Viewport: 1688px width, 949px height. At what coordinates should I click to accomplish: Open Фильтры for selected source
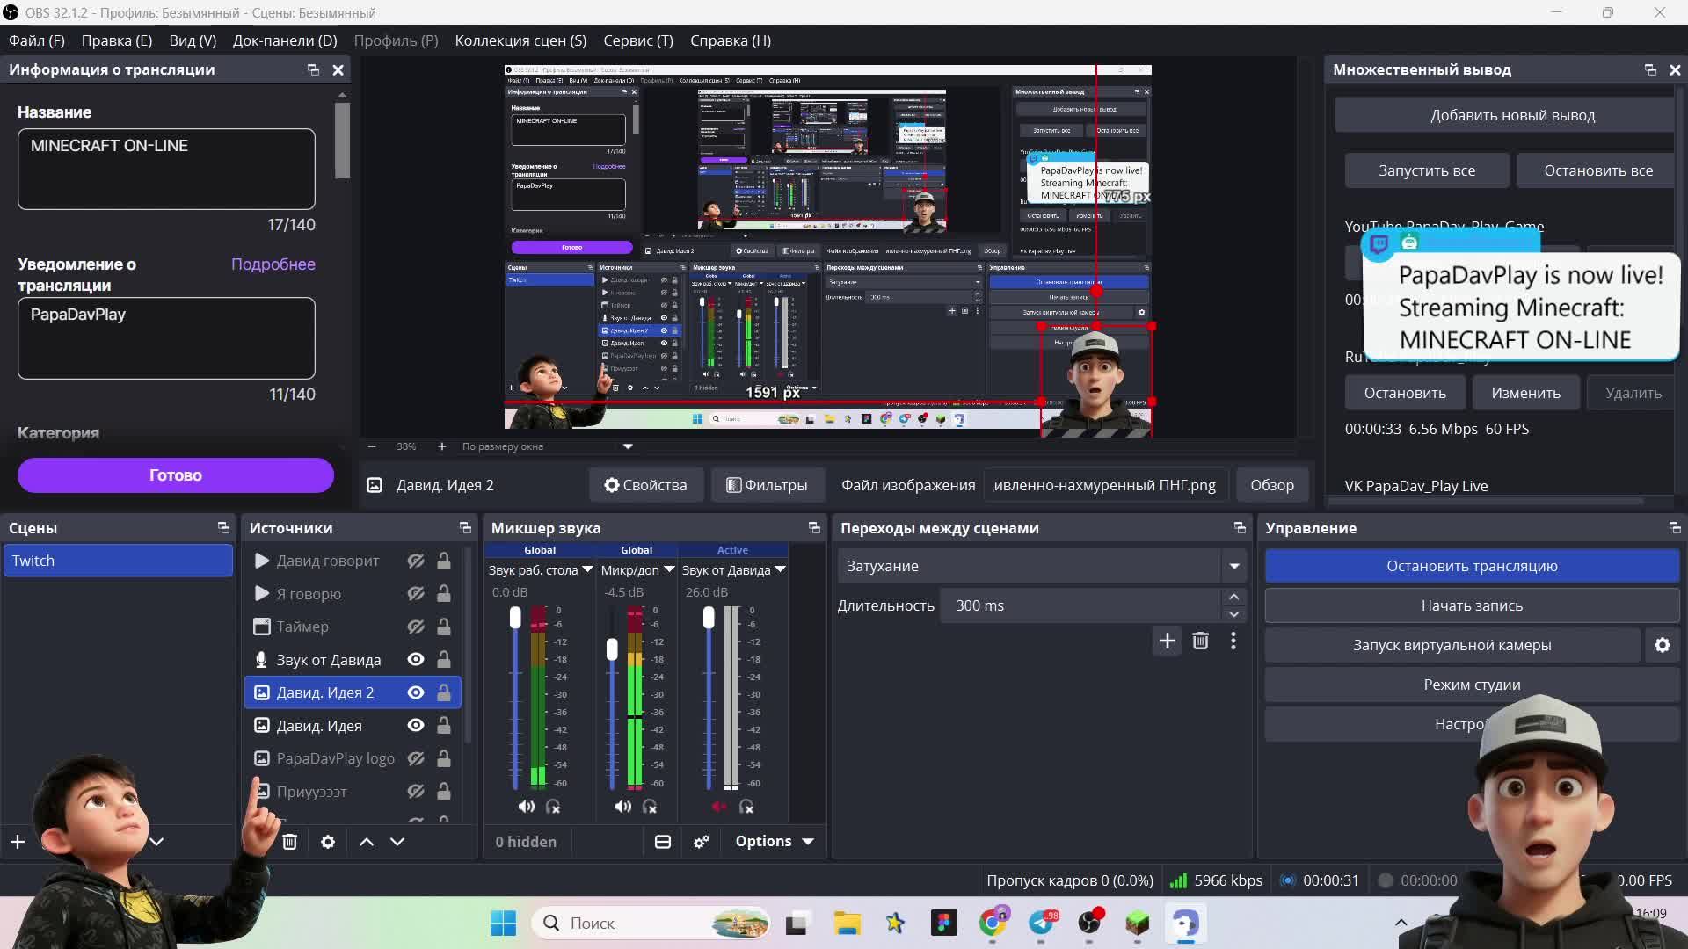click(767, 485)
